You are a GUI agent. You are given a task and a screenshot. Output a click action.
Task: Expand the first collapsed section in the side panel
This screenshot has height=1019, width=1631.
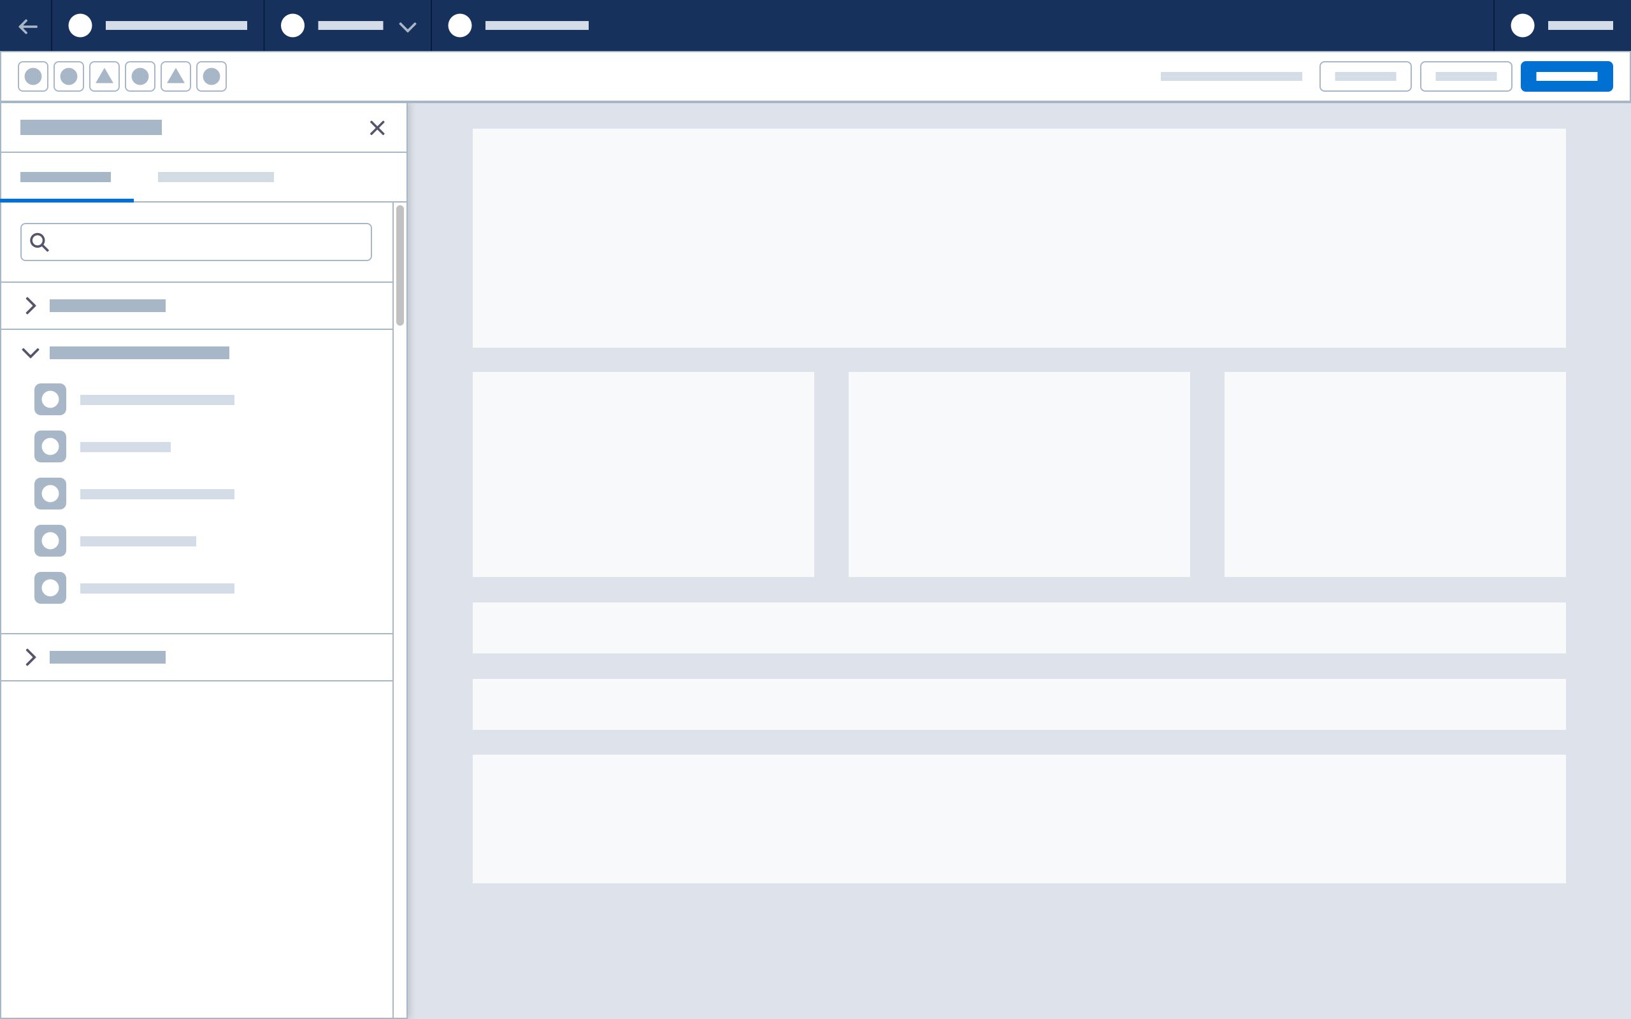point(31,305)
